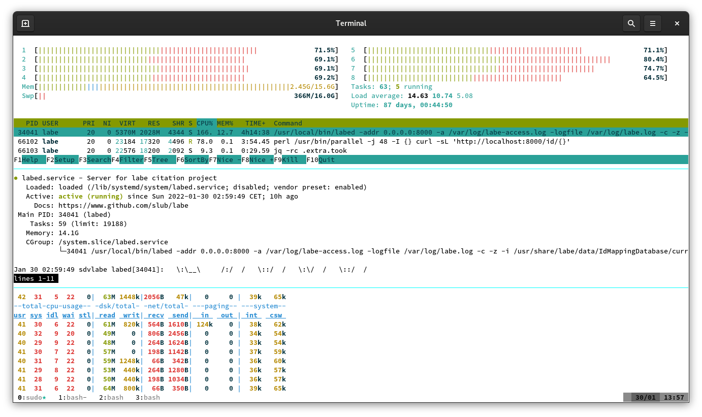Select process 34041 labed row
The width and height of the screenshot is (702, 417).
coord(351,133)
